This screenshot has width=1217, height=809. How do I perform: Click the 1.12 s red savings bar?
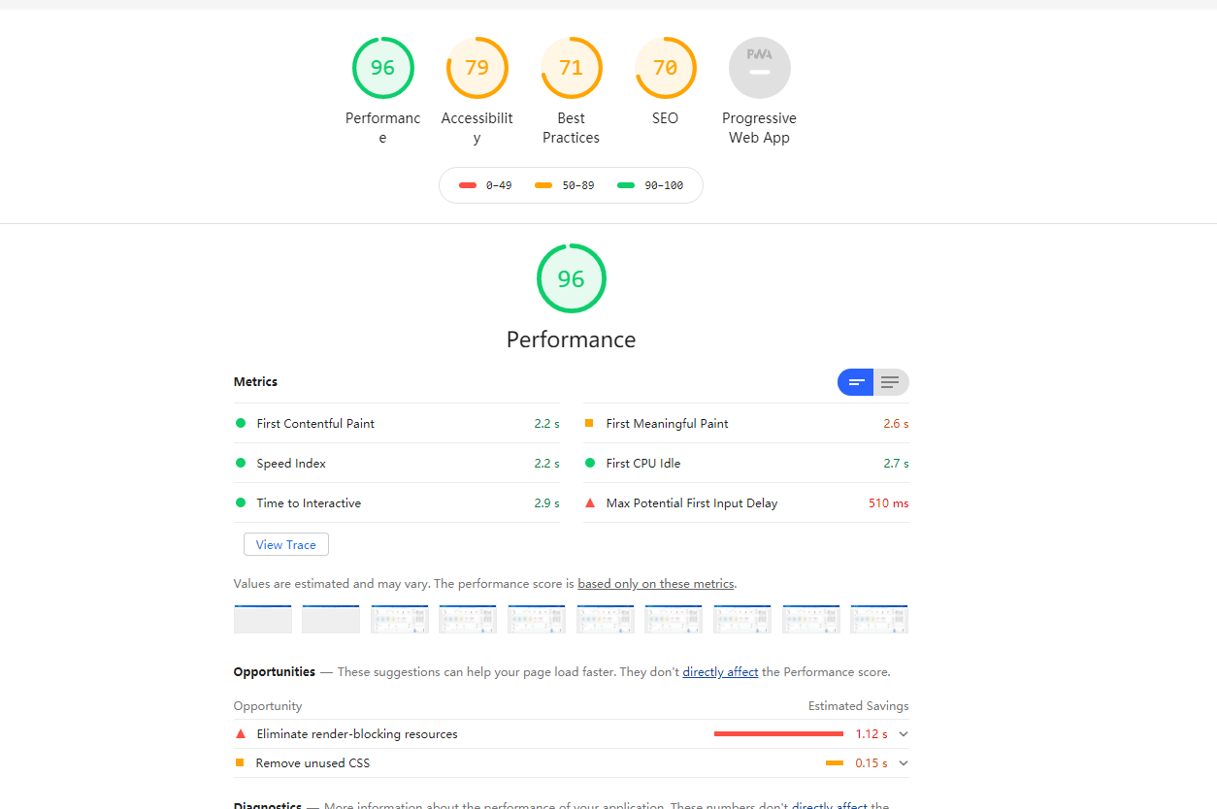tap(778, 734)
